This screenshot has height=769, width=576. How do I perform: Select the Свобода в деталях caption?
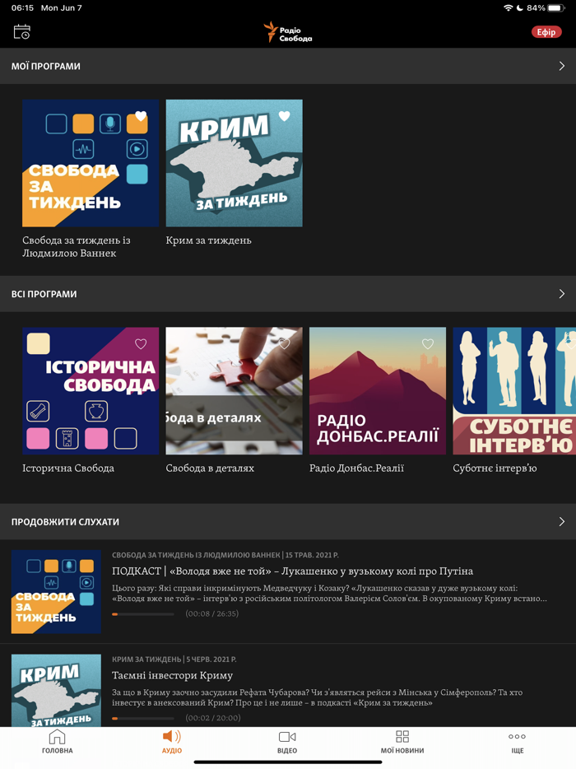(x=210, y=468)
